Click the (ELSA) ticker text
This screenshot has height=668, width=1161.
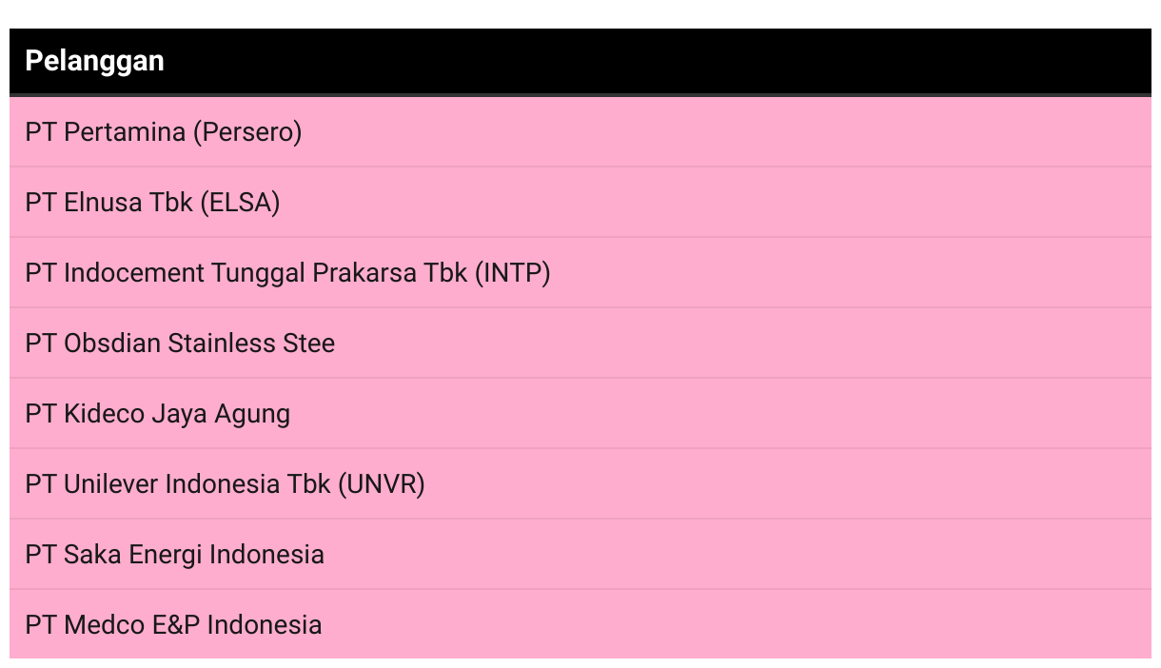pyautogui.click(x=240, y=203)
